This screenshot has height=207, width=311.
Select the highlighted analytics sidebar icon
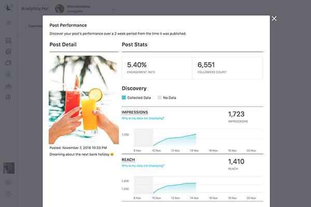pyautogui.click(x=8, y=75)
